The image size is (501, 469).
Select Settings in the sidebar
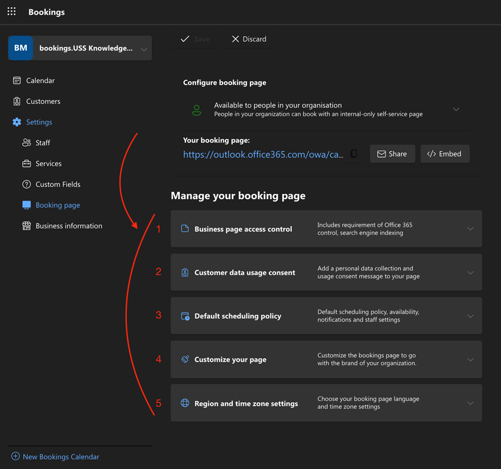point(39,122)
